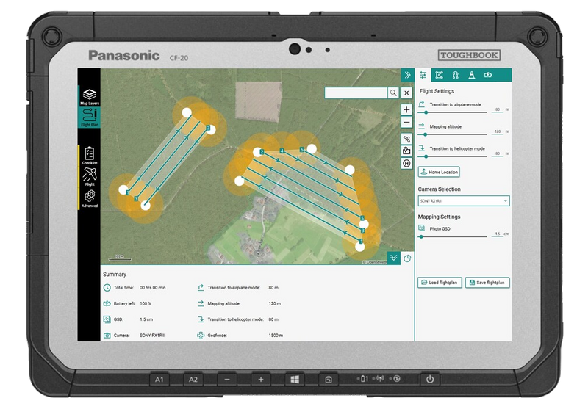588x409 pixels.
Task: Open the Checklist section
Action: tap(89, 155)
